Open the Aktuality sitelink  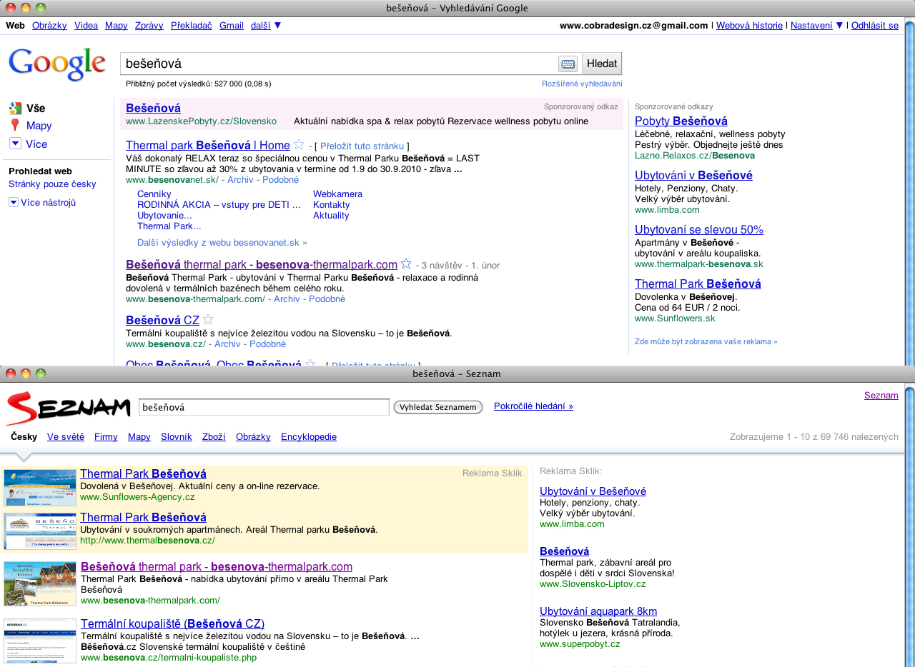click(x=331, y=215)
